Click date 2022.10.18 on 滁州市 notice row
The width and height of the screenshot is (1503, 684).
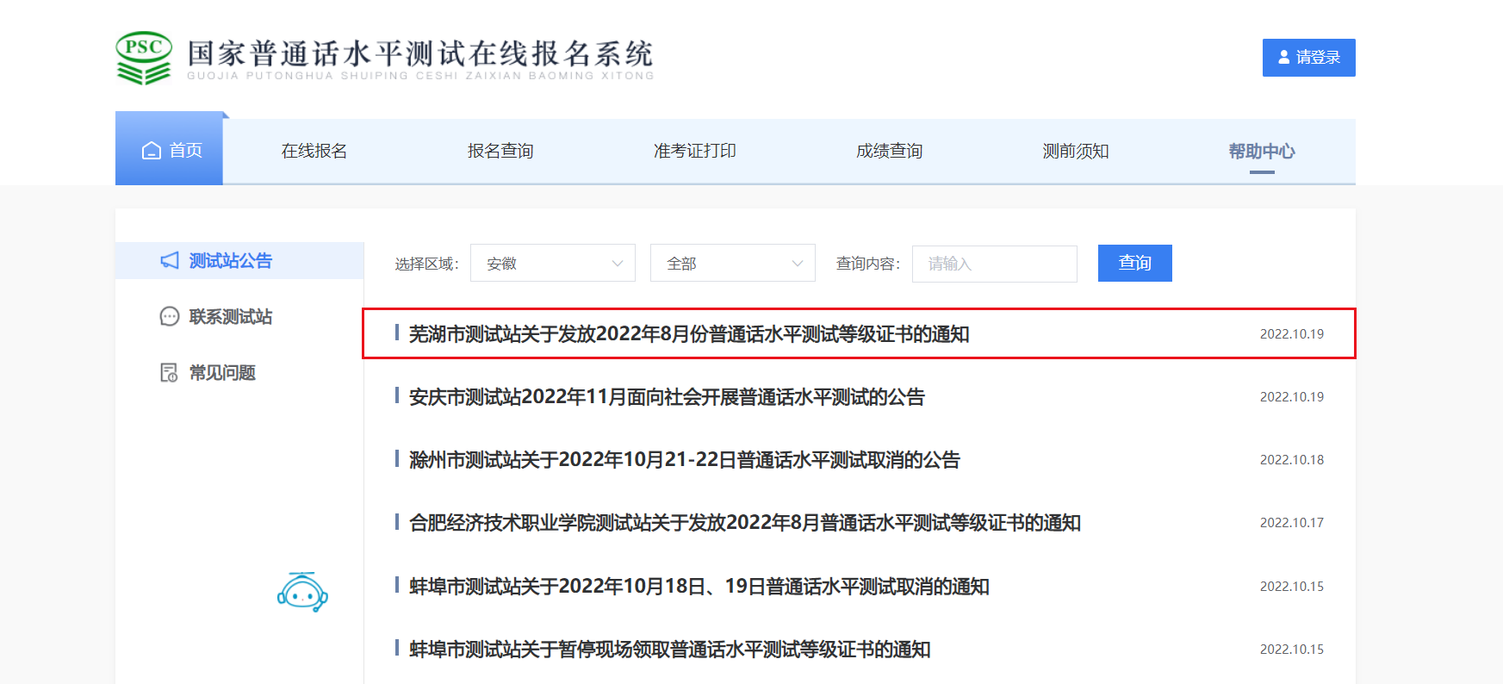click(x=1292, y=460)
